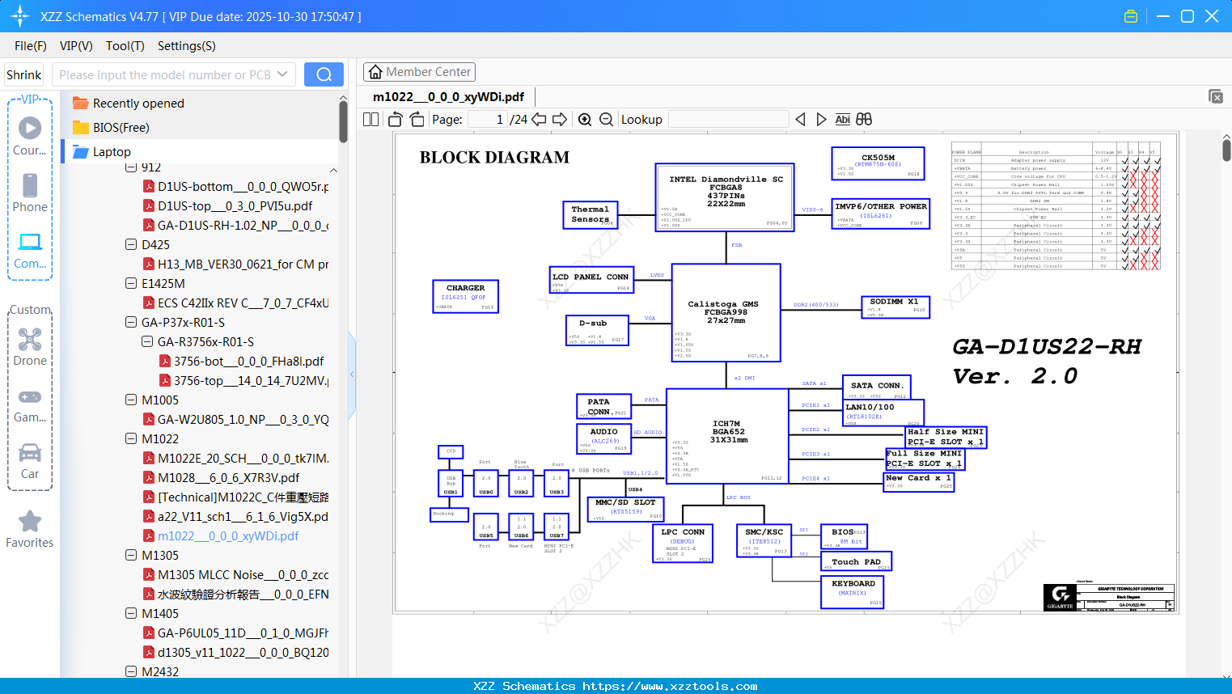
Task: Collapse the M1405 tree node
Action: tap(131, 613)
